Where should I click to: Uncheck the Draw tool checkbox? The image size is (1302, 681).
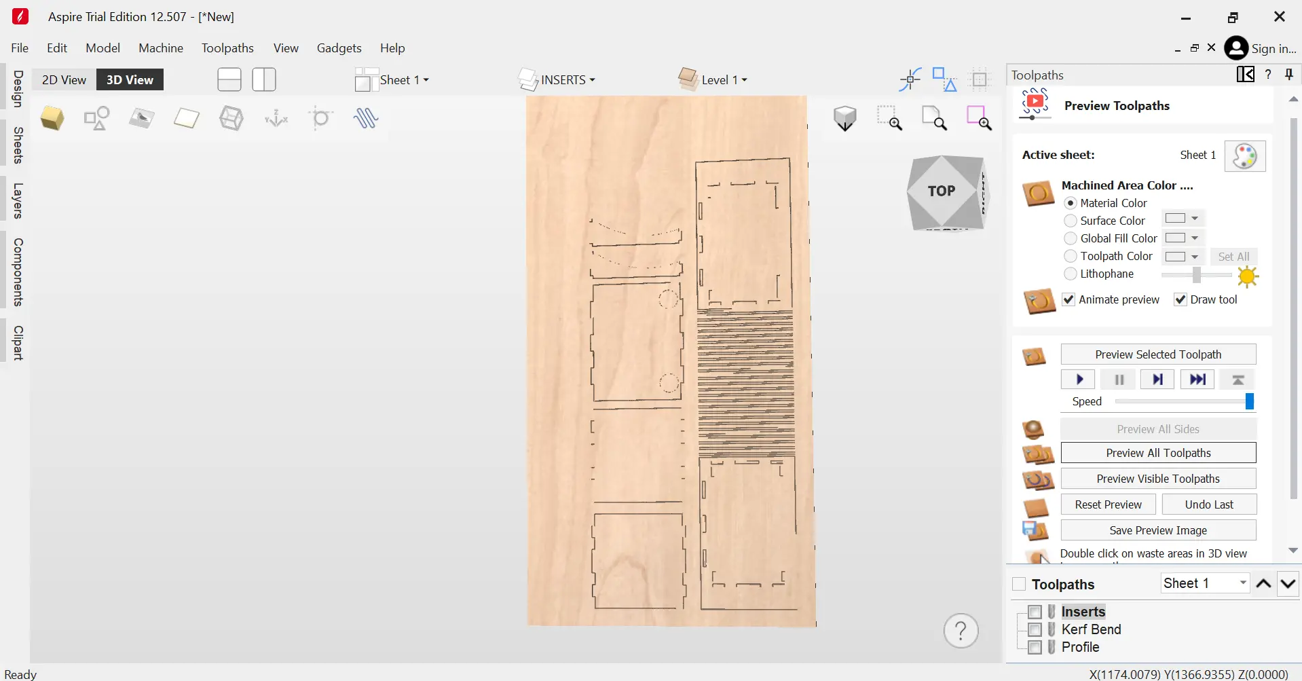pyautogui.click(x=1180, y=299)
